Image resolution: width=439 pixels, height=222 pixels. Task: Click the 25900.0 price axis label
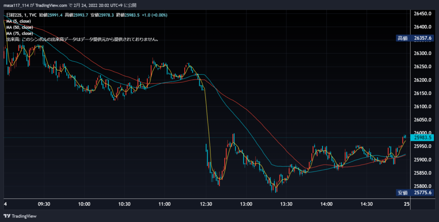[x=422, y=160]
